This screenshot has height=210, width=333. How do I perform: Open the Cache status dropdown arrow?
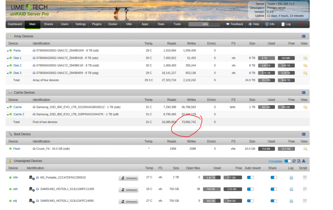[x=8, y=107]
